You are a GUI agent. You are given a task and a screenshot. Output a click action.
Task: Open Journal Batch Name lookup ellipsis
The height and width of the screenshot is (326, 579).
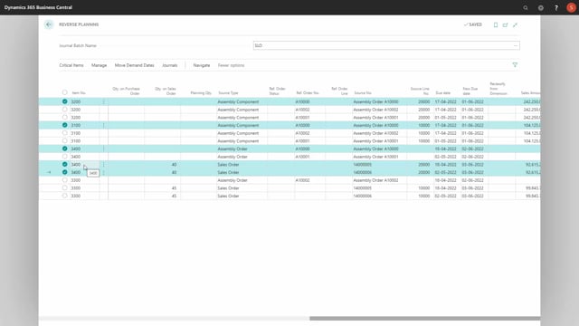click(516, 45)
